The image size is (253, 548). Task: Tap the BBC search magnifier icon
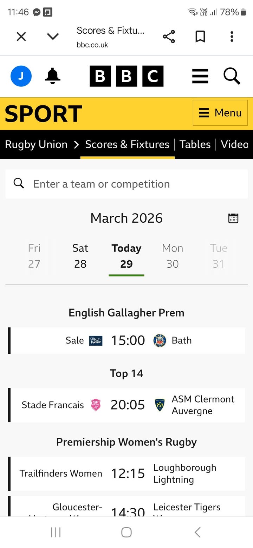(232, 76)
